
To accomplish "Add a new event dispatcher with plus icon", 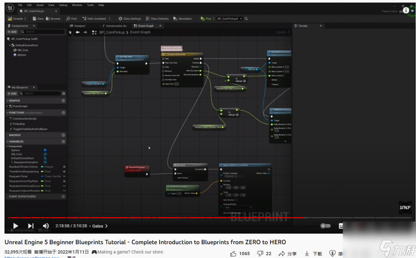I will [63, 196].
